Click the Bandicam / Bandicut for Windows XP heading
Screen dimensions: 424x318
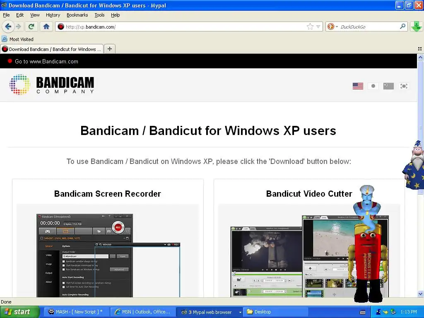(208, 130)
